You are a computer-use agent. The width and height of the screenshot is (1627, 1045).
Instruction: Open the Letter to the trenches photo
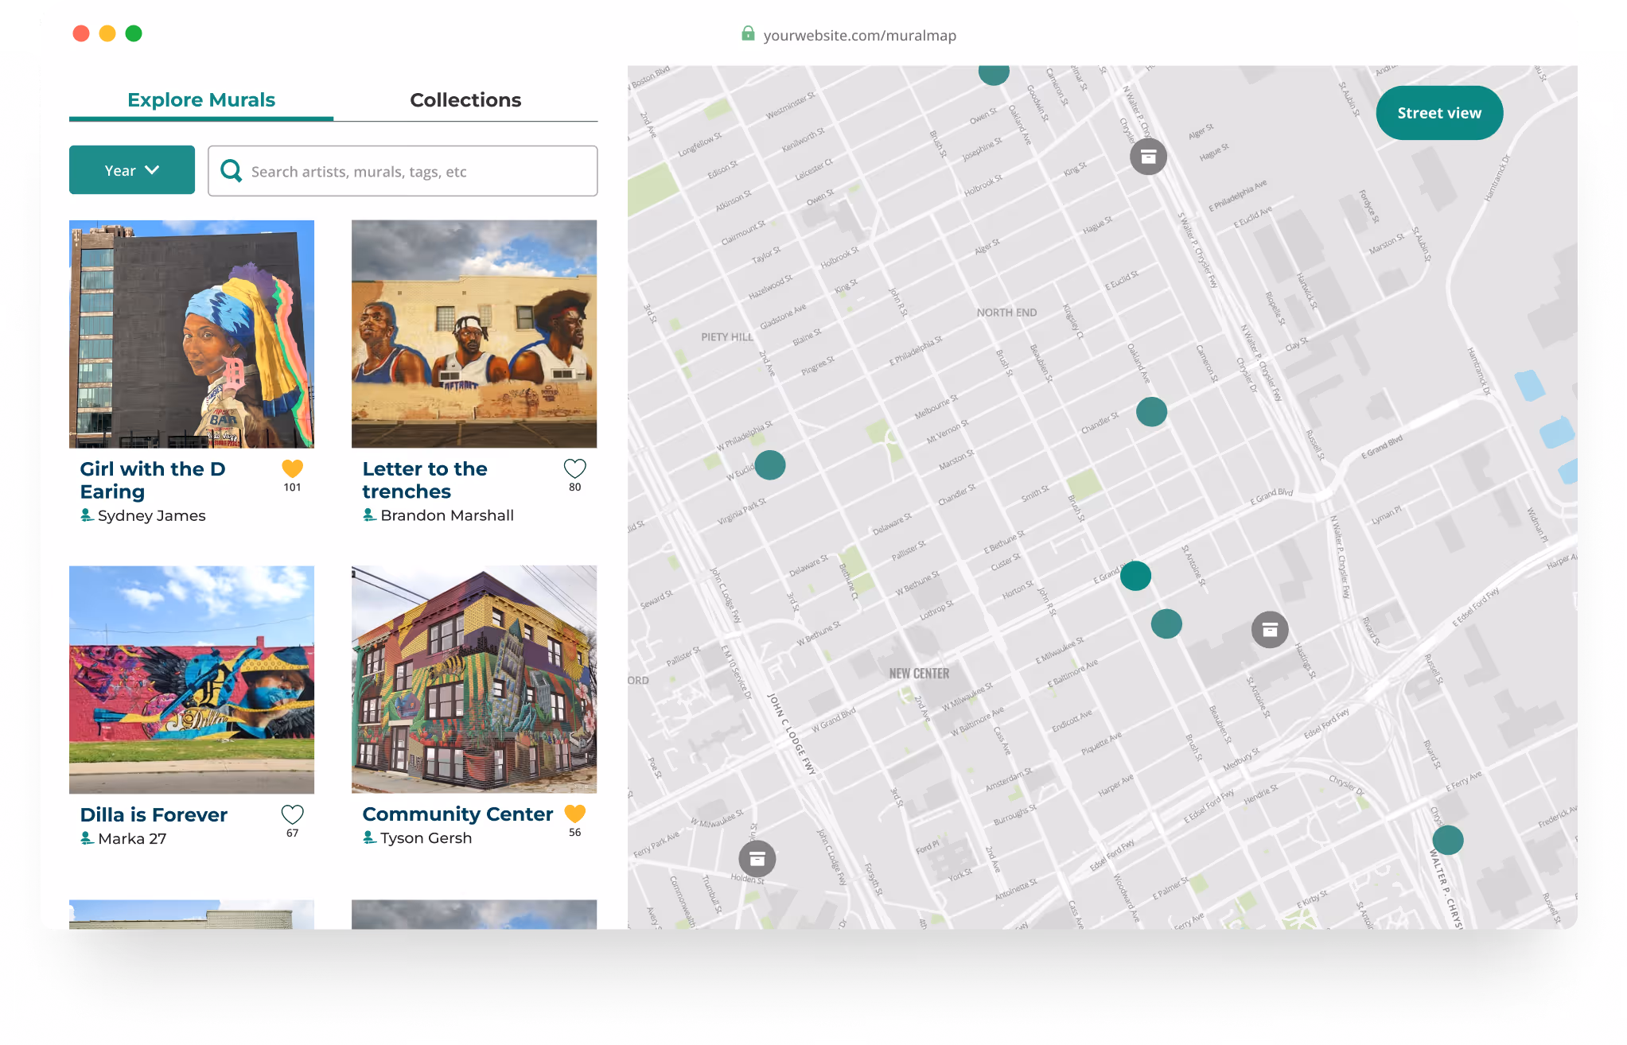coord(474,334)
